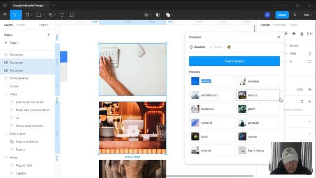Screen dimensions: 316x178
Task: Switch to the Layers tab
Action: 8,25
